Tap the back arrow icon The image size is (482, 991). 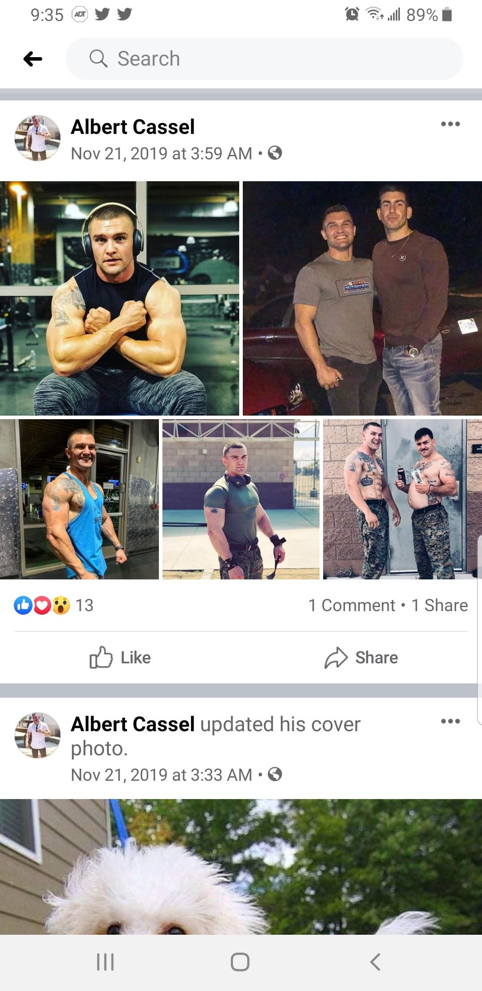click(33, 58)
